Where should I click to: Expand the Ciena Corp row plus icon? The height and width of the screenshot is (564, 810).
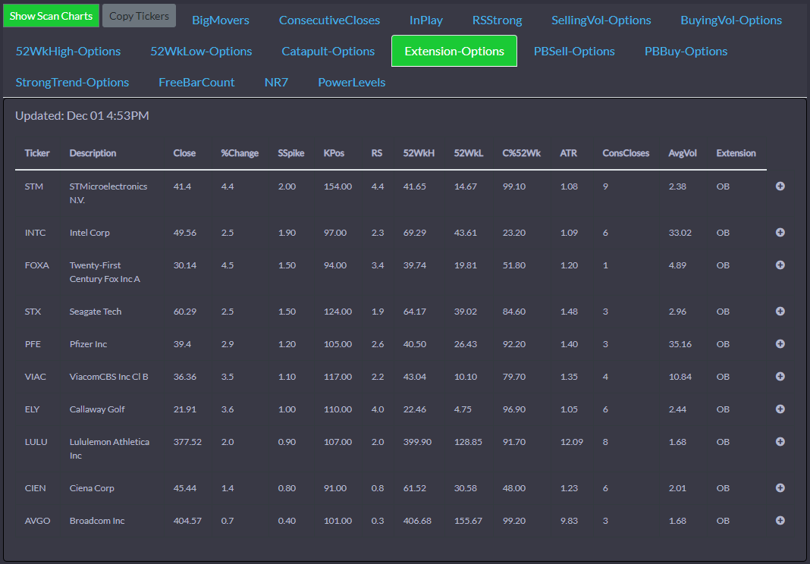(x=780, y=488)
